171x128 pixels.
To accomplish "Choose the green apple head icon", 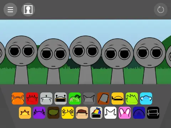I will coord(75,98).
